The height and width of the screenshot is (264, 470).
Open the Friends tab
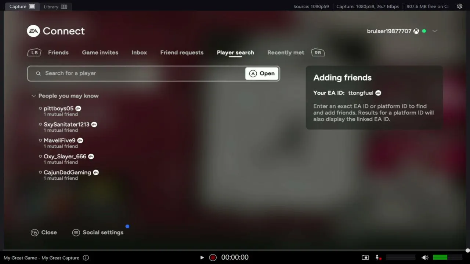(x=58, y=52)
